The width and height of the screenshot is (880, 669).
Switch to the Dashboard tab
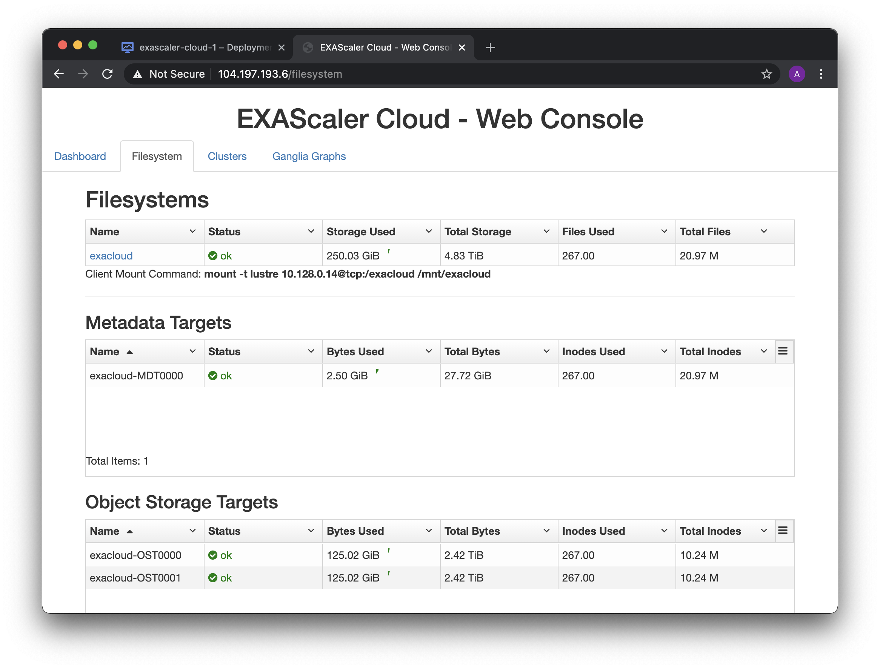80,156
